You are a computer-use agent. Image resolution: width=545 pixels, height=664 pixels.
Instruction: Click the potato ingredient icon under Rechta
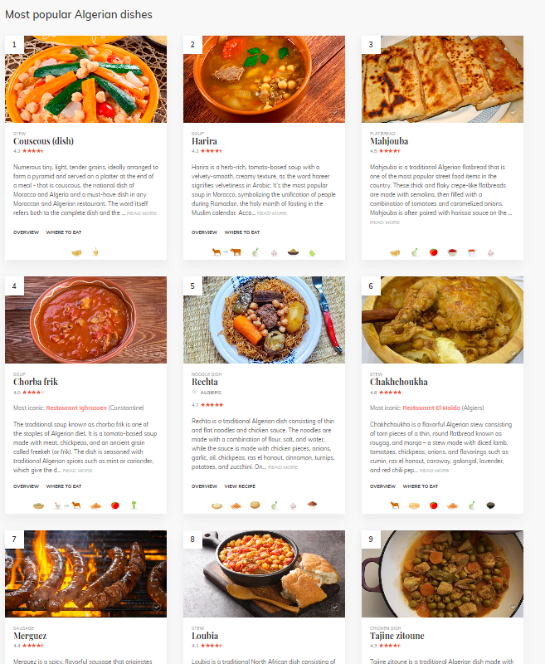pyautogui.click(x=255, y=505)
